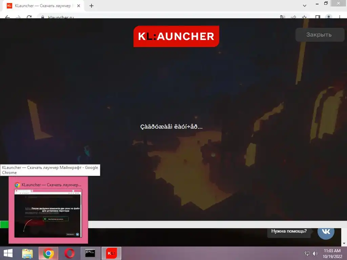
Task: Open the volume tray icon
Action: [x=315, y=253]
